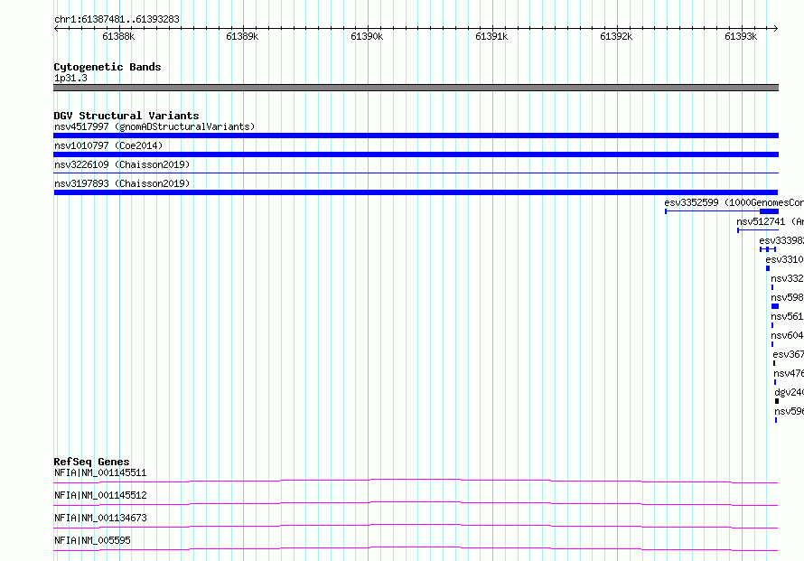Image resolution: width=804 pixels, height=561 pixels.
Task: Click the thick blue block of esv3352599
Action: [769, 211]
